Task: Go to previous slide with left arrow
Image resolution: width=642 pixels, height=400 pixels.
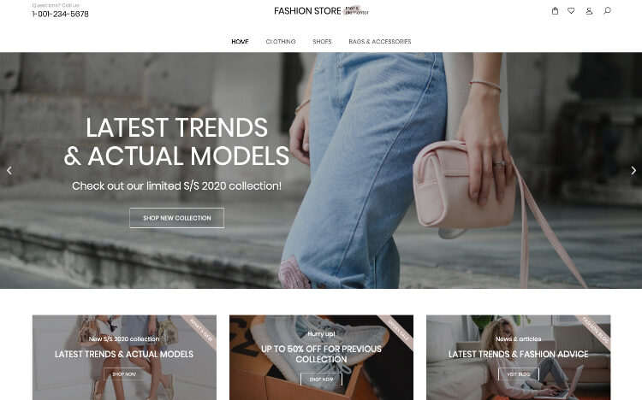Action: (x=9, y=170)
